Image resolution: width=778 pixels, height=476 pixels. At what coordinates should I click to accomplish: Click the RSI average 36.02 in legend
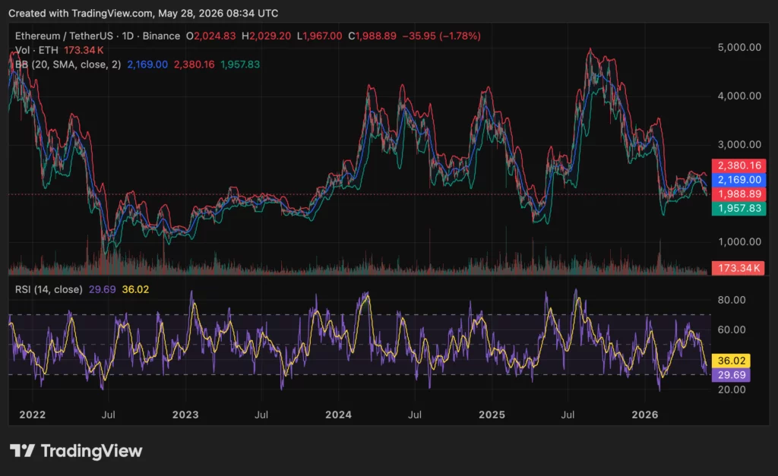point(135,289)
